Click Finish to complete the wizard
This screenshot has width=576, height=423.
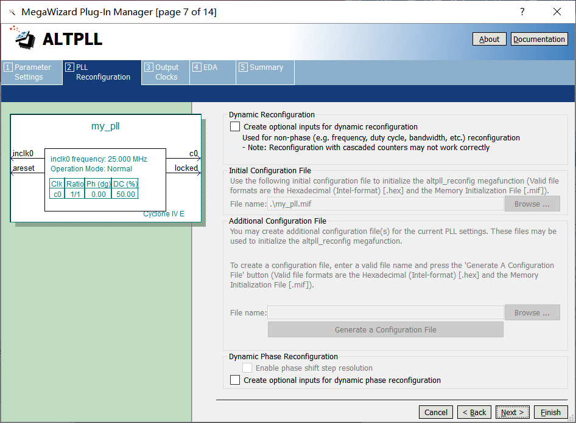[550, 412]
